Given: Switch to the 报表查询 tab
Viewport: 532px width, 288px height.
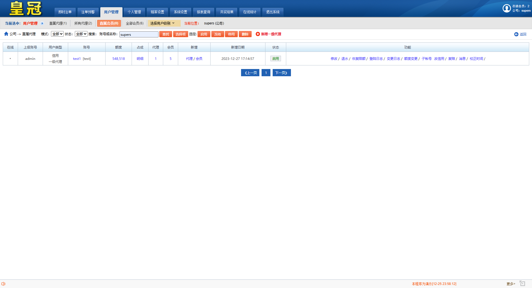Looking at the screenshot, I should [x=203, y=12].
